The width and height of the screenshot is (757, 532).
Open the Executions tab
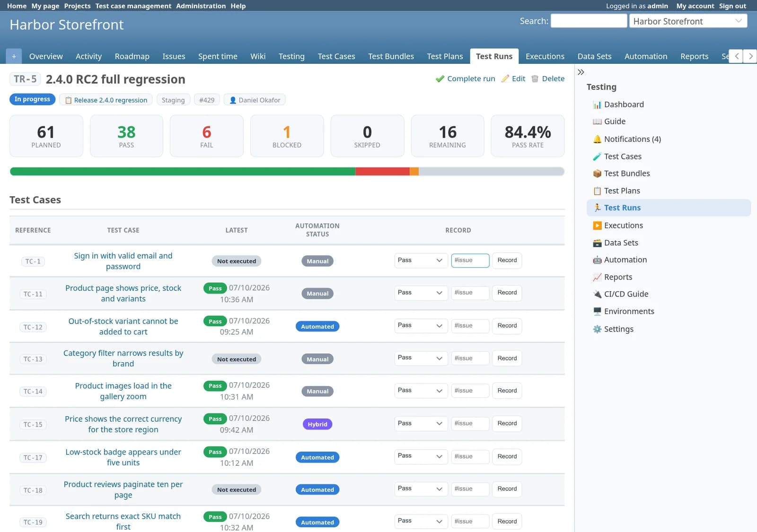545,56
